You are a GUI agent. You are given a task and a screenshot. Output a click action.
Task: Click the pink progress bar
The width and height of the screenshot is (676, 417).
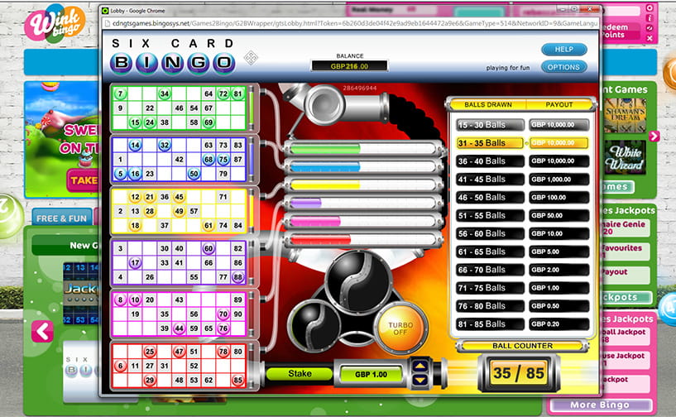[x=363, y=221]
